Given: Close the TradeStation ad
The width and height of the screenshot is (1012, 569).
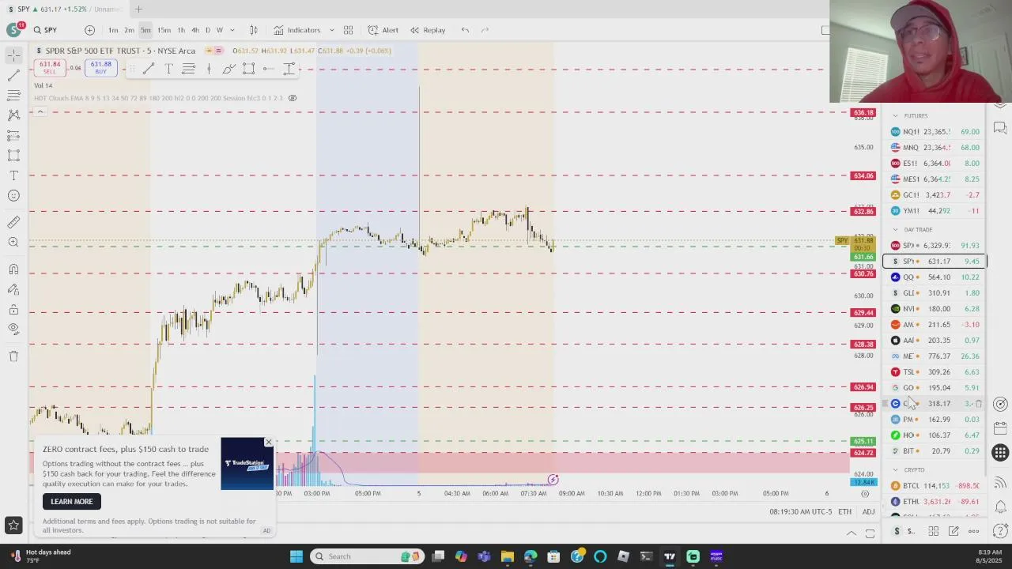Looking at the screenshot, I should [x=268, y=443].
